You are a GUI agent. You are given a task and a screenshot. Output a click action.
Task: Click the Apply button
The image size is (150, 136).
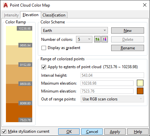(x=115, y=132)
